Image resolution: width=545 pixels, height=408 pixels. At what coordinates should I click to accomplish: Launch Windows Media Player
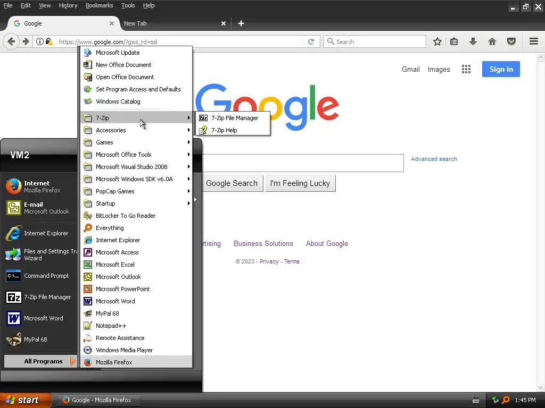point(136,350)
